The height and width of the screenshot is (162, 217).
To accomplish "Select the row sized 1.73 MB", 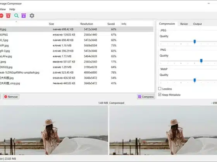I will click(77, 56).
